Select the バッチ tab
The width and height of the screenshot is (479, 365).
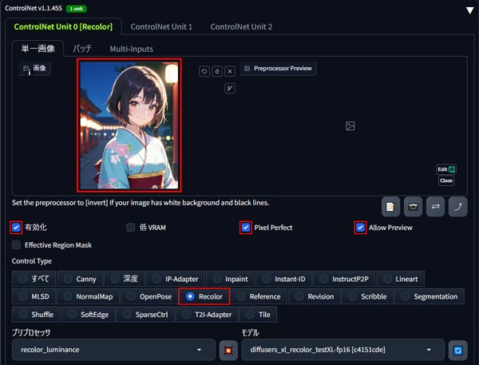(82, 49)
